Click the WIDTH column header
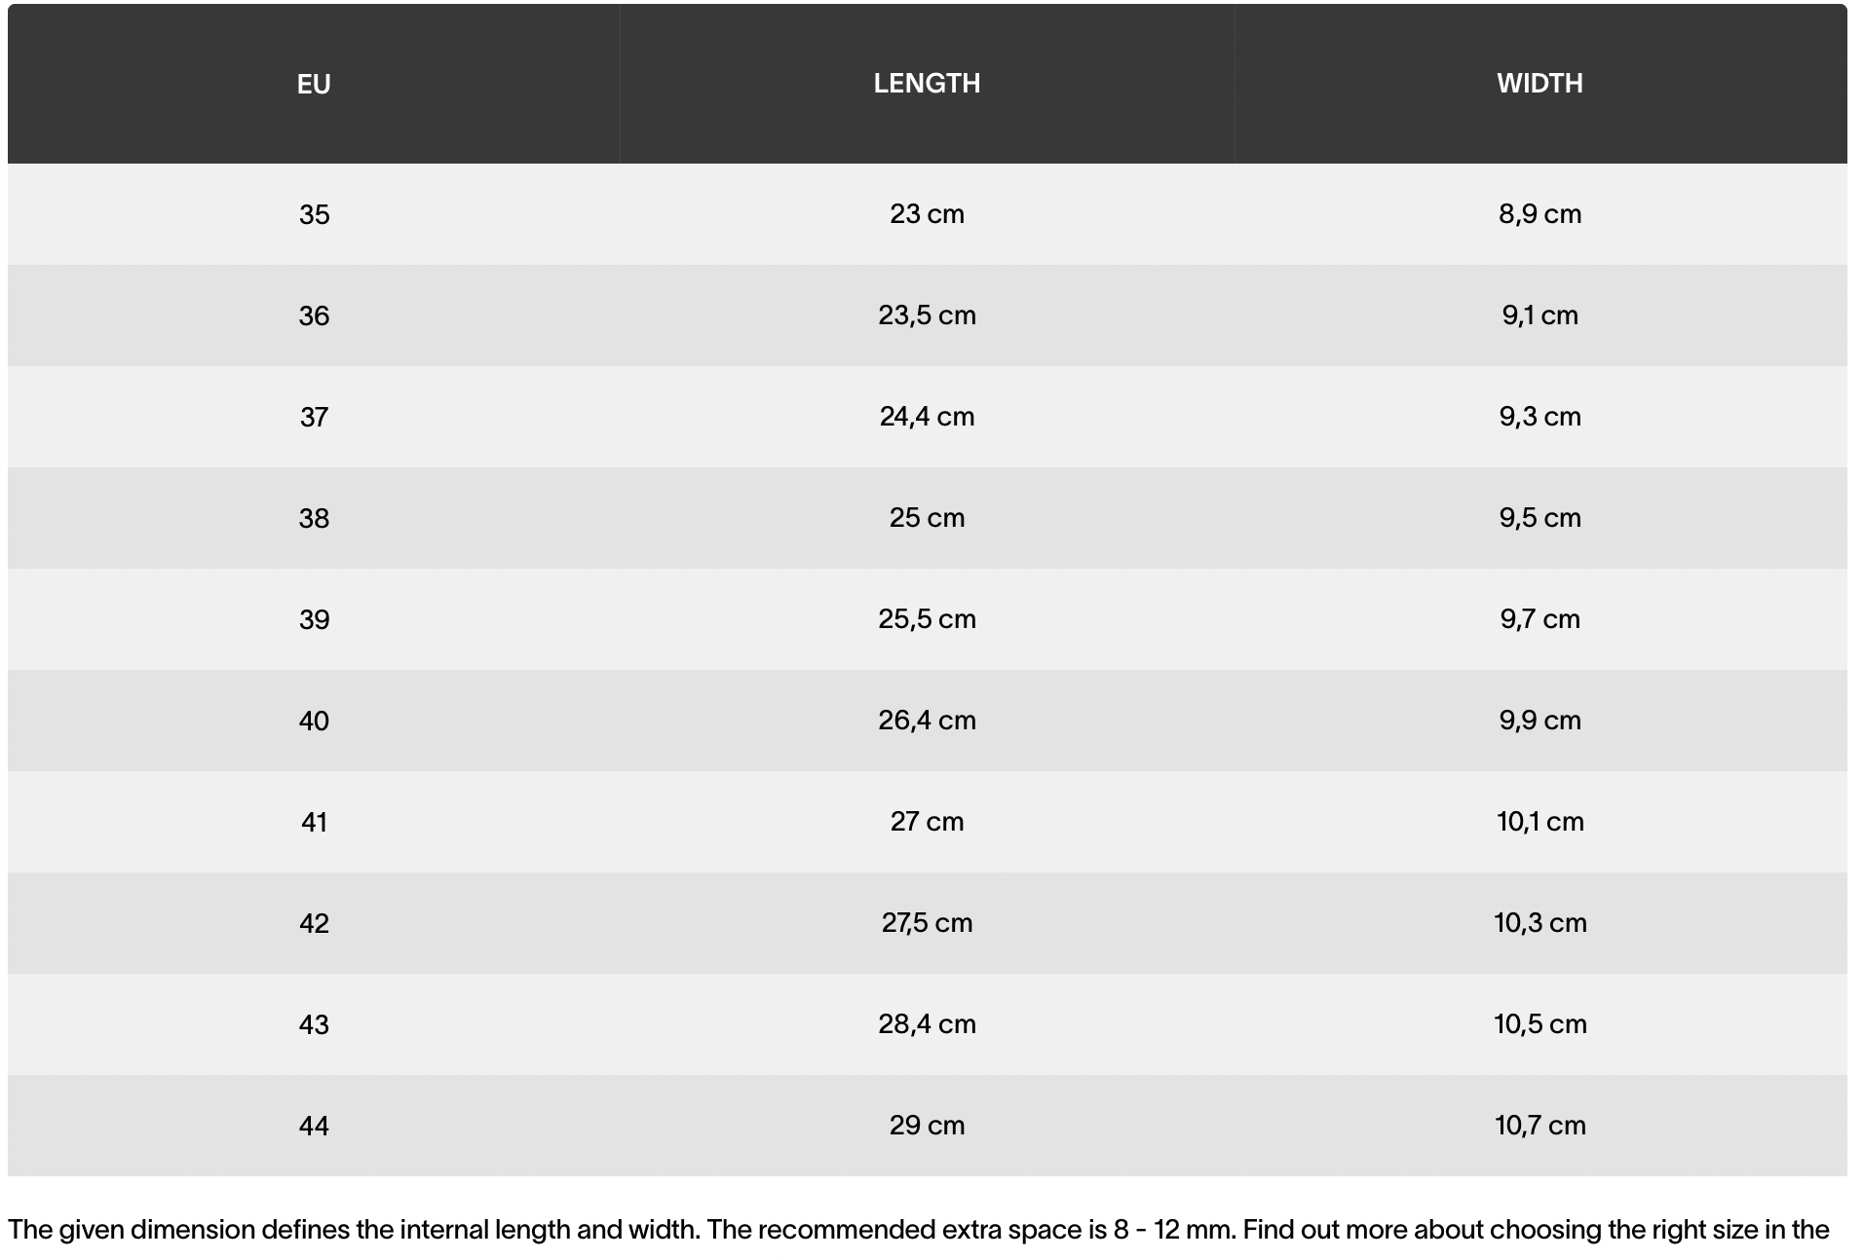This screenshot has height=1260, width=1863. (1540, 84)
